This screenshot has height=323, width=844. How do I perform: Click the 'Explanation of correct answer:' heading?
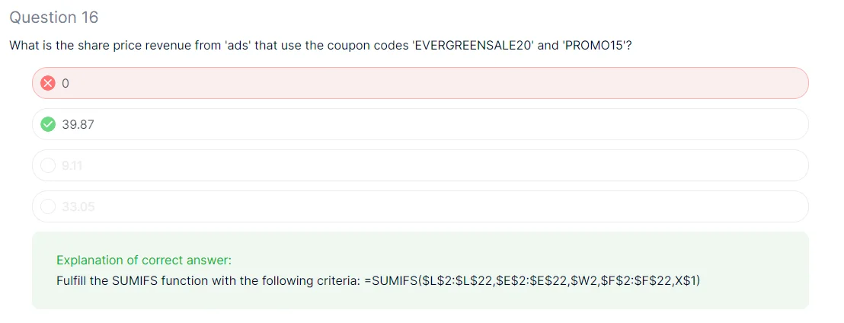coord(144,260)
